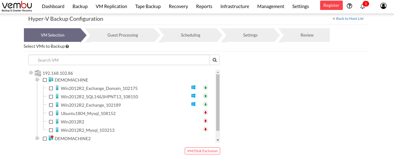
Task: Click the Vembu logo
Action: (17, 6)
